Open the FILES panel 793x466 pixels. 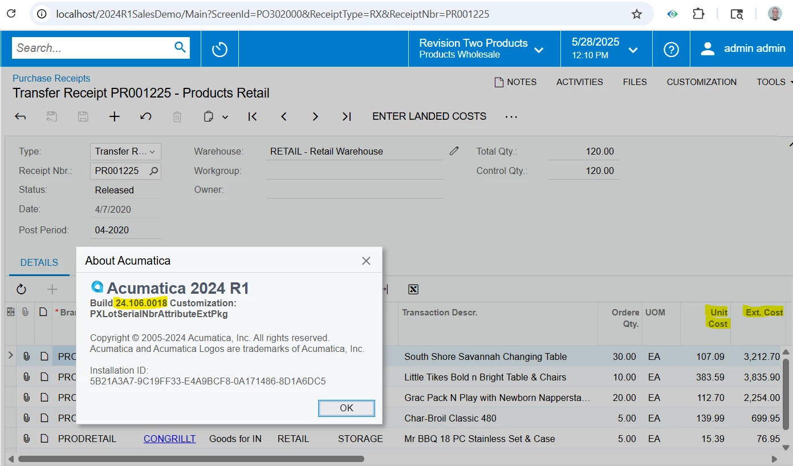click(x=635, y=82)
